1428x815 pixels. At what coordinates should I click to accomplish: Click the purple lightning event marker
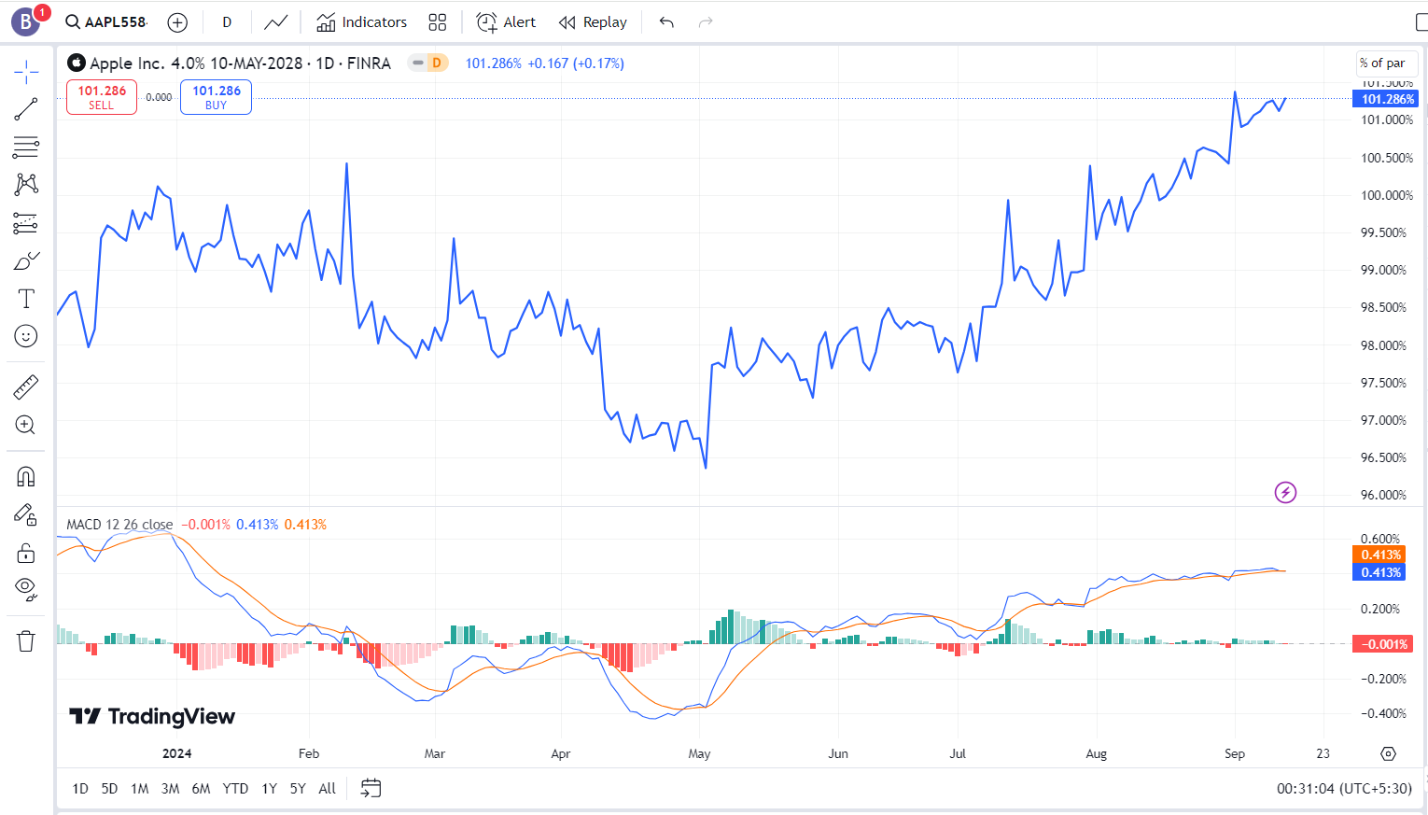coord(1286,492)
